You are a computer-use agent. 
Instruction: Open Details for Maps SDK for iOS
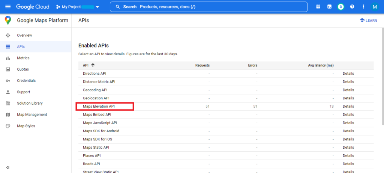point(348,139)
